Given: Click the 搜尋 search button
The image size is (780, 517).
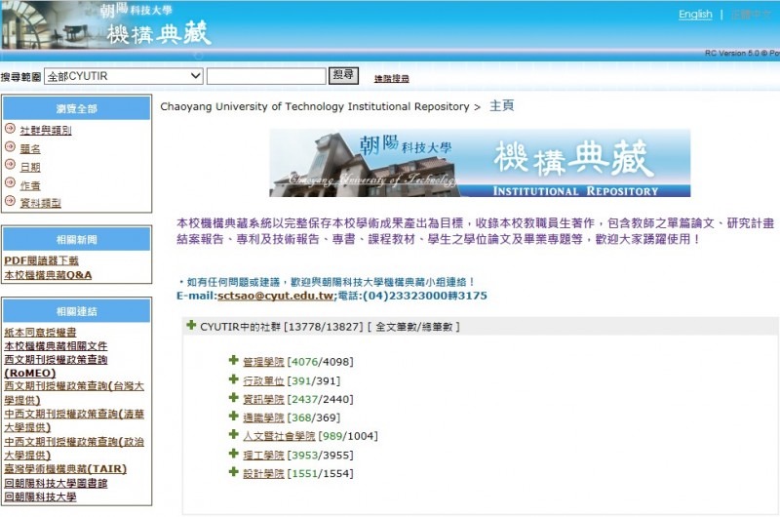Looking at the screenshot, I should 343,75.
